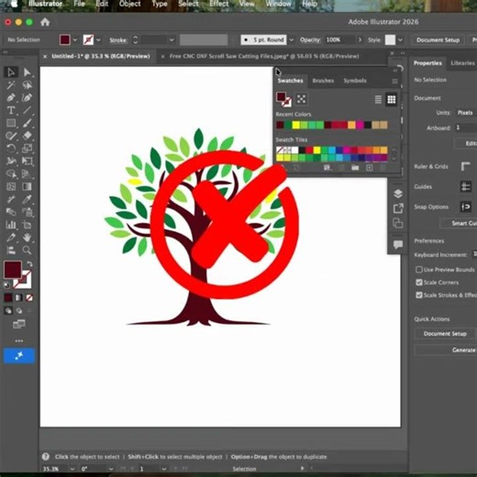The image size is (477, 477).
Task: Select the Direct Selection tool
Action: (x=27, y=72)
